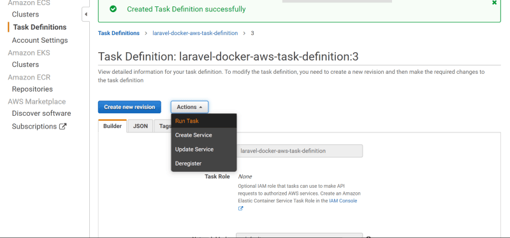Open the IAM Console link
Viewport: 510px width, 238px height.
point(343,201)
